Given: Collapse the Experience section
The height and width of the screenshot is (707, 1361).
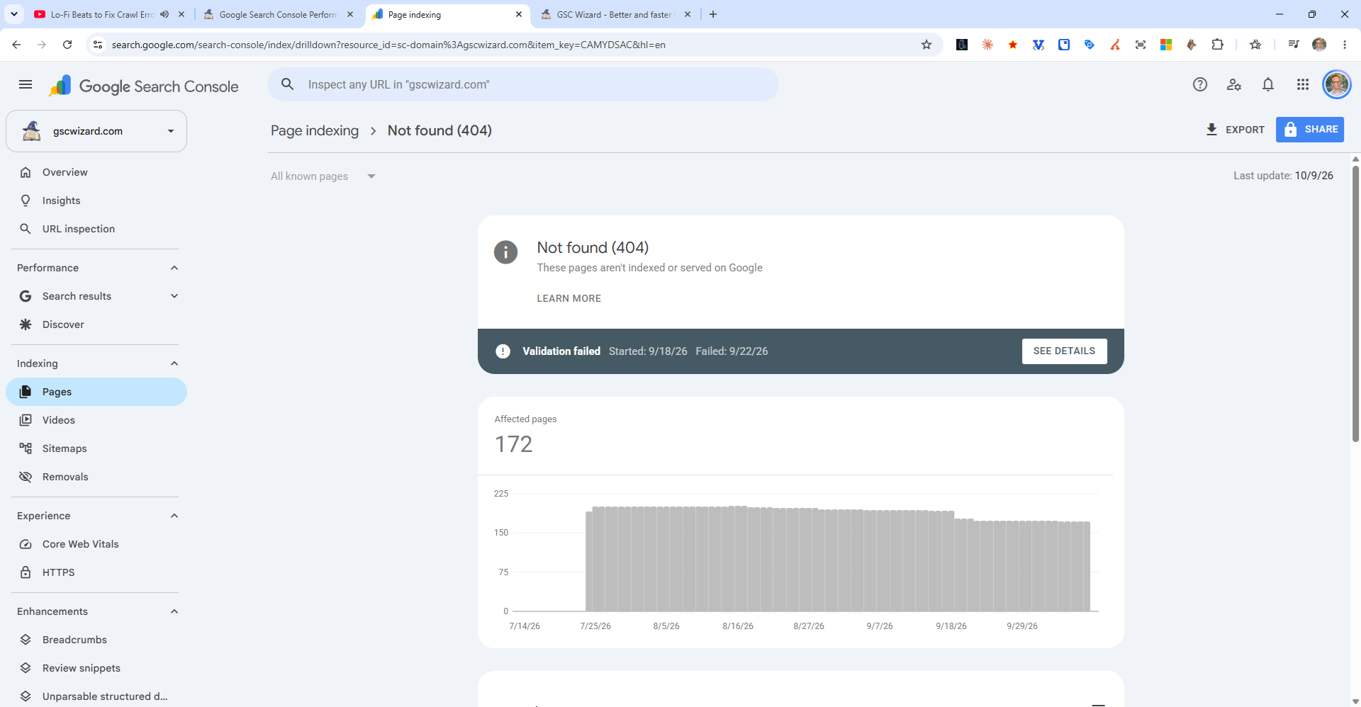Looking at the screenshot, I should 174,516.
